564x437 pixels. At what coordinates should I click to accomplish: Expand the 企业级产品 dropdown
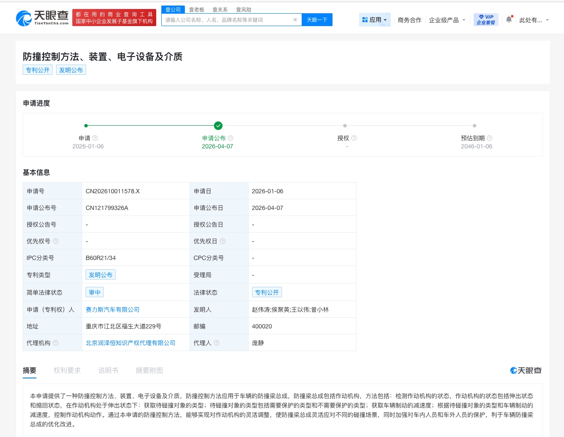click(447, 20)
